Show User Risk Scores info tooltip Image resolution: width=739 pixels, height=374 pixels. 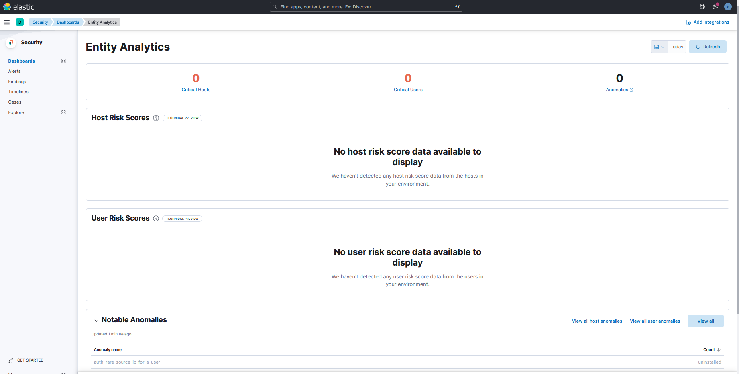pos(156,219)
